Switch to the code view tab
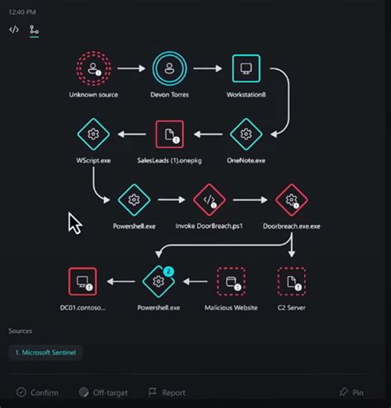This screenshot has width=391, height=408. tap(14, 30)
